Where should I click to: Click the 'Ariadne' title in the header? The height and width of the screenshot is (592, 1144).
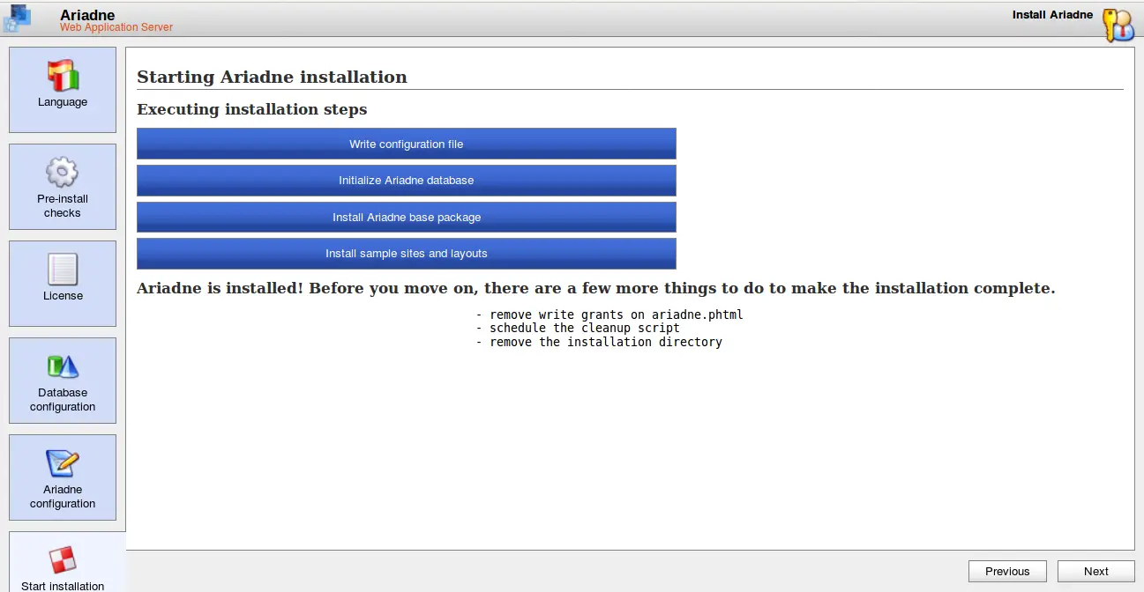click(x=87, y=16)
